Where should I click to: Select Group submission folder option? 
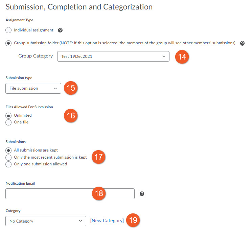pos(8,43)
